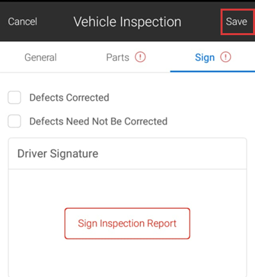Tap Save in the header
The height and width of the screenshot is (277, 255).
(236, 22)
